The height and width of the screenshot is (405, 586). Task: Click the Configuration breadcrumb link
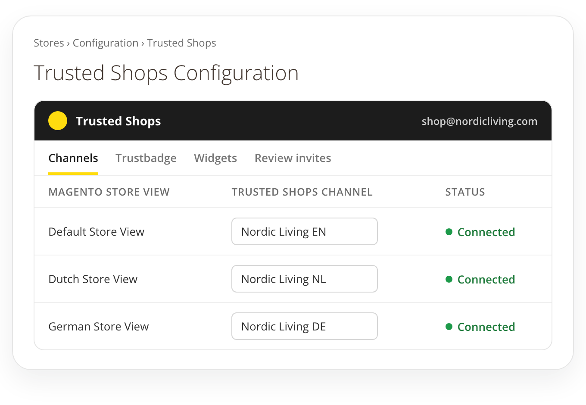[106, 43]
